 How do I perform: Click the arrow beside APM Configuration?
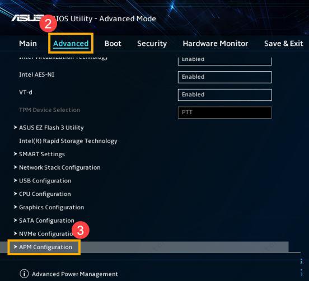pyautogui.click(x=15, y=247)
